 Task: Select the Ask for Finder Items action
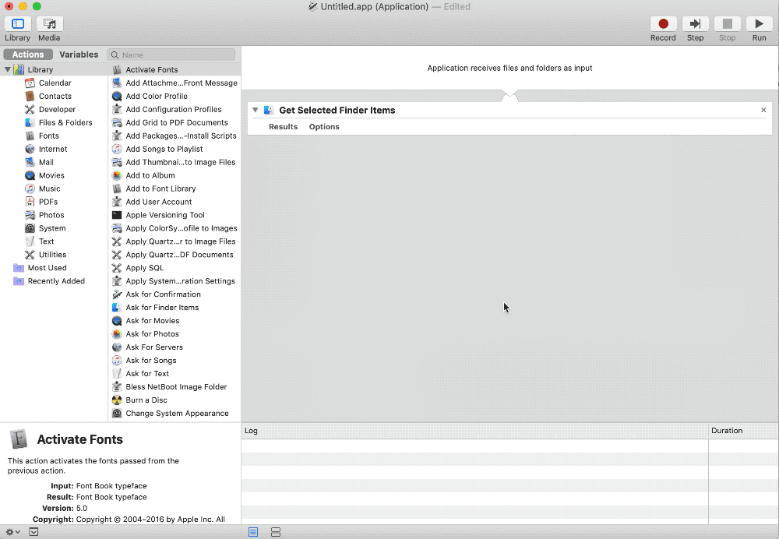pyautogui.click(x=174, y=308)
